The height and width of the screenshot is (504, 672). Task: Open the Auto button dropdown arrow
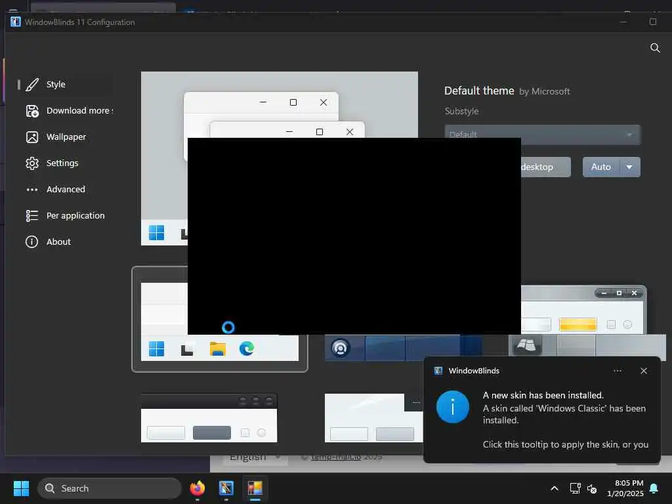click(x=629, y=167)
